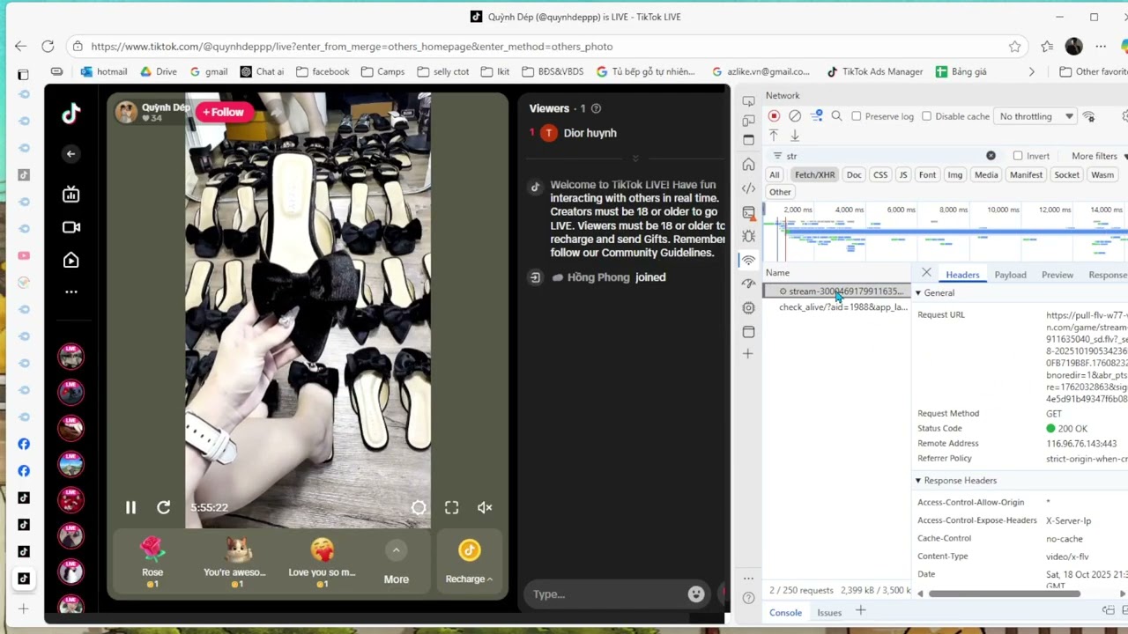Expand More filters in the Network panel

point(1094,156)
